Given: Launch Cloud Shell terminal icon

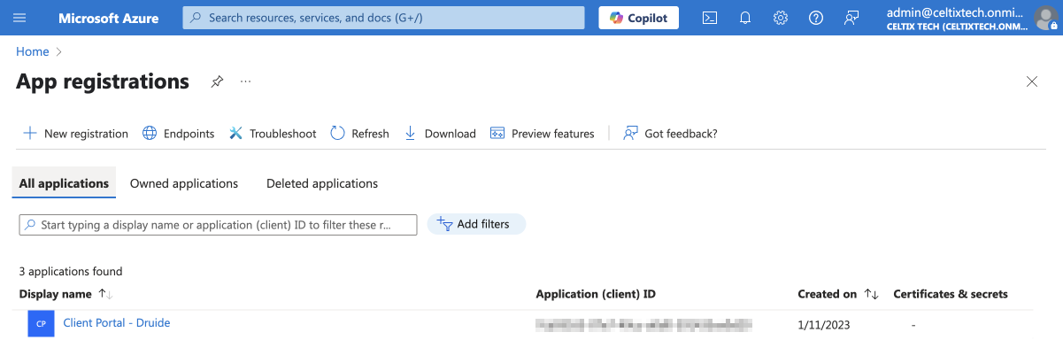Looking at the screenshot, I should coord(710,18).
